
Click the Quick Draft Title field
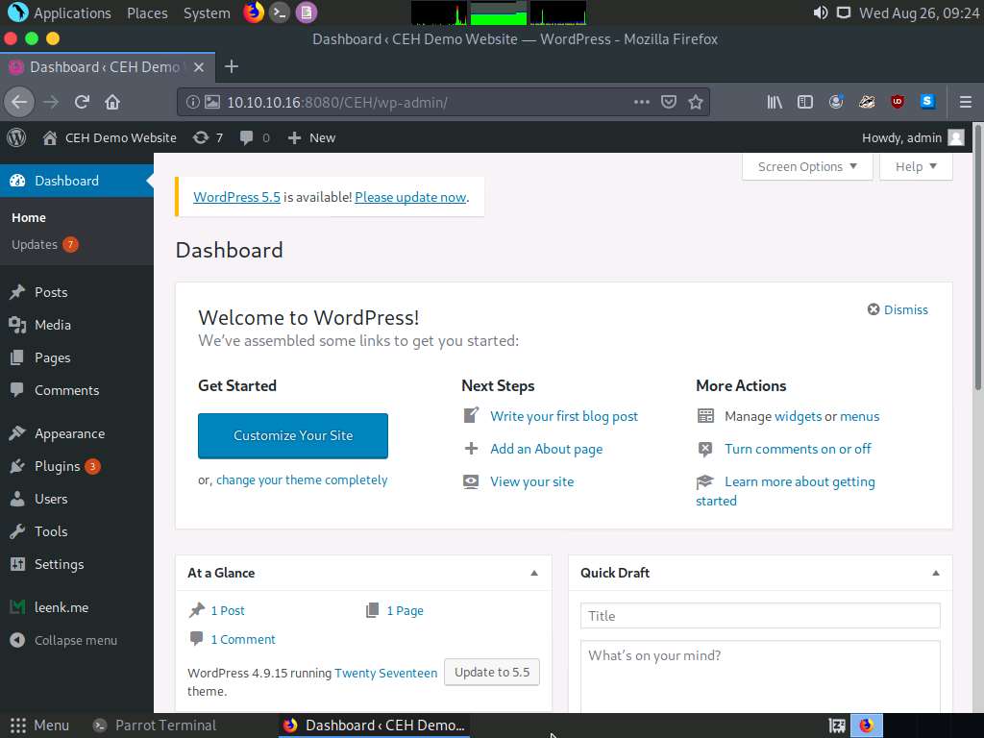point(759,615)
